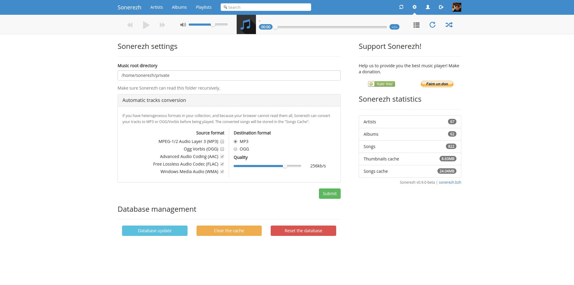Click the Sonerezh v0.9.0-beta version text
Screen dimensions: 574x285
(x=417, y=182)
